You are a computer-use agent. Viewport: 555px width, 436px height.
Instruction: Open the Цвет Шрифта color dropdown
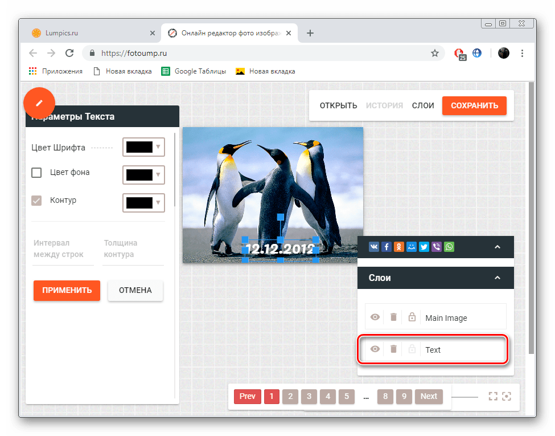[x=143, y=147]
